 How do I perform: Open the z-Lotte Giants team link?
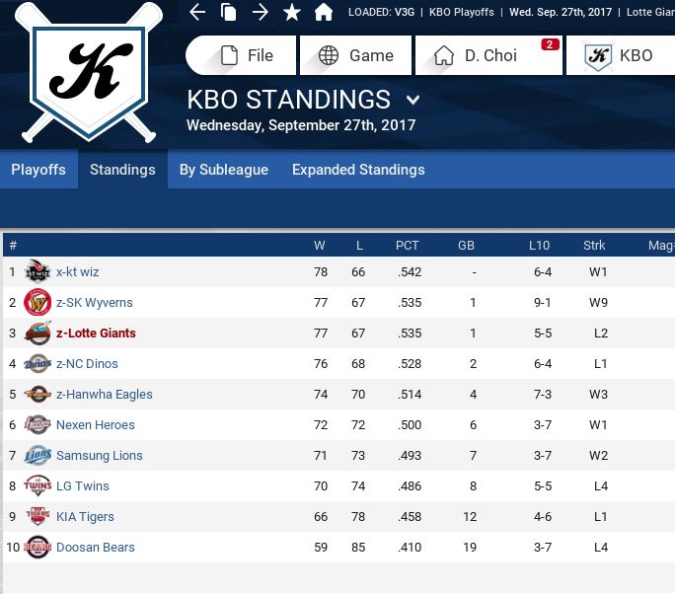pyautogui.click(x=96, y=334)
